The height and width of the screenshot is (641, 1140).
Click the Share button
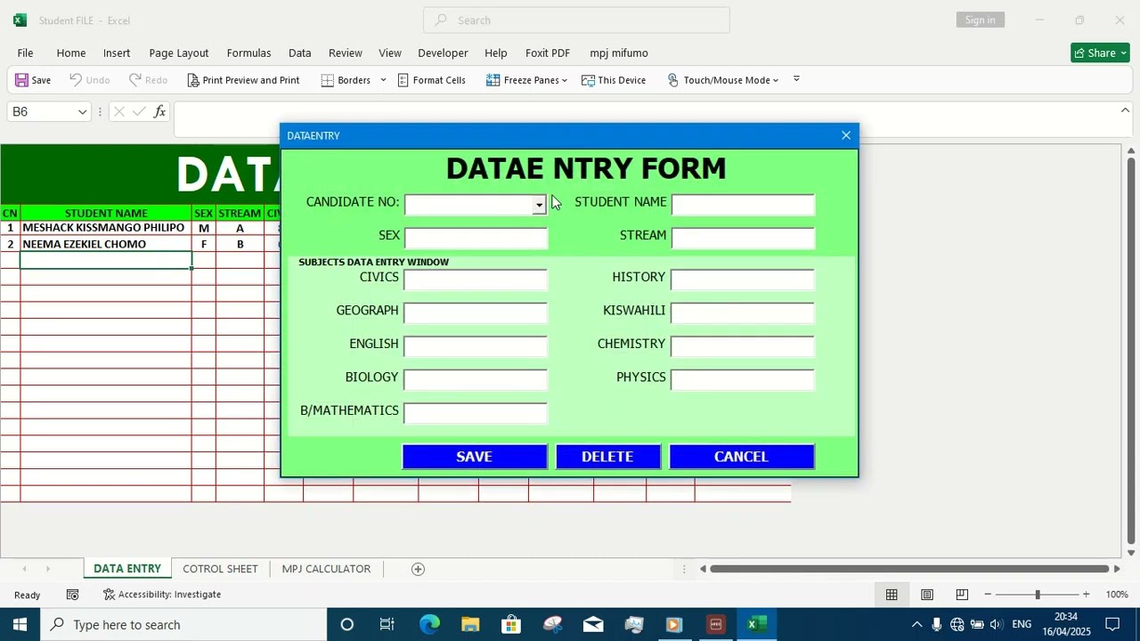pyautogui.click(x=1100, y=53)
